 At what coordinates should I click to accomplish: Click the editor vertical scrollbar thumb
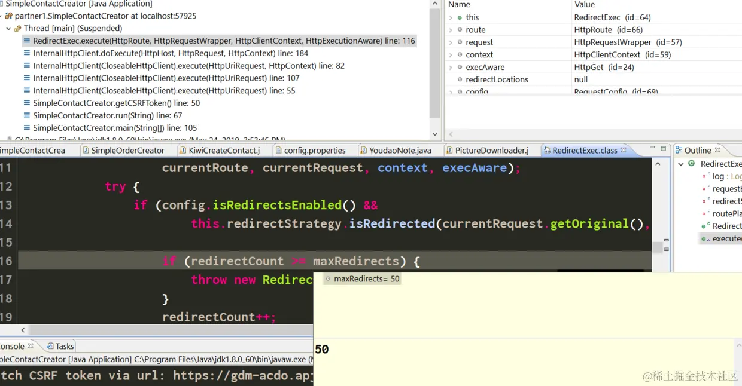pyautogui.click(x=658, y=247)
